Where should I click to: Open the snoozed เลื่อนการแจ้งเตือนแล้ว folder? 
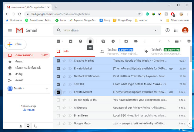28,68
